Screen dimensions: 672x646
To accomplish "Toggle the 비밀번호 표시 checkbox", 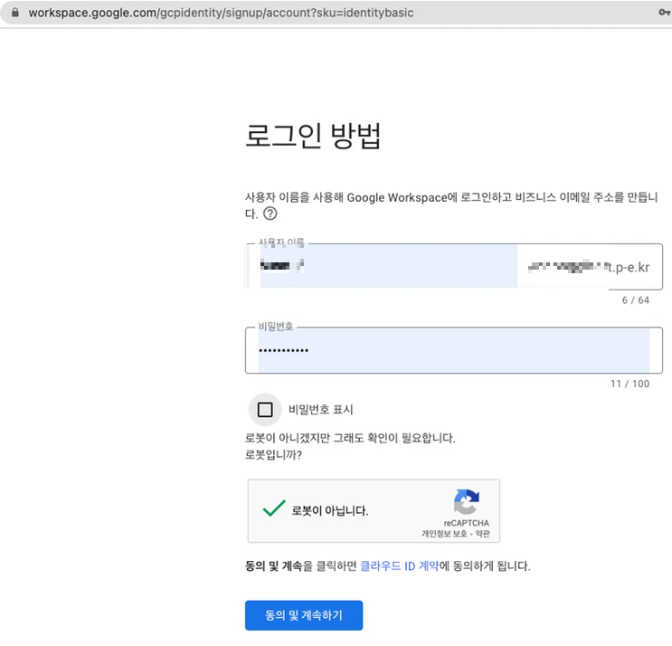I will [x=265, y=409].
